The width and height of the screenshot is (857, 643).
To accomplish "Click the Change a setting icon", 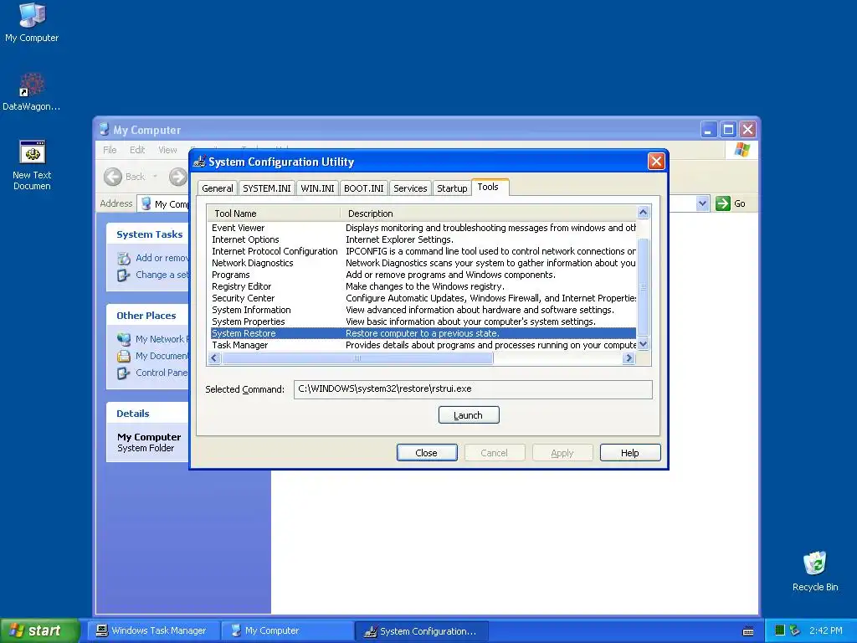I will pyautogui.click(x=124, y=275).
